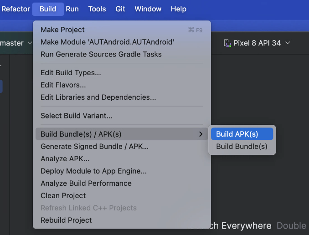This screenshot has height=235, width=309.
Task: Open Edit Flavors option
Action: (63, 85)
